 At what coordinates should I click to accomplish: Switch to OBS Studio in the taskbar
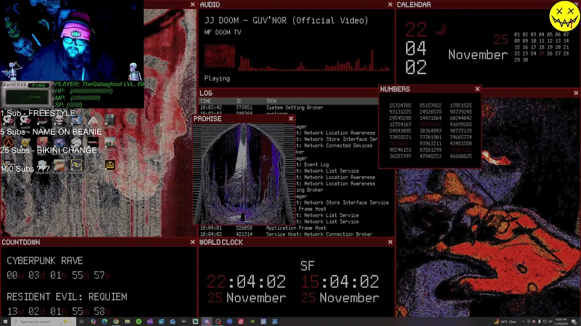point(218,321)
